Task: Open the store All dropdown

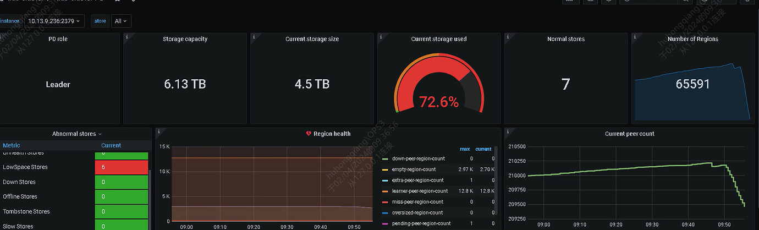Action: click(x=121, y=21)
